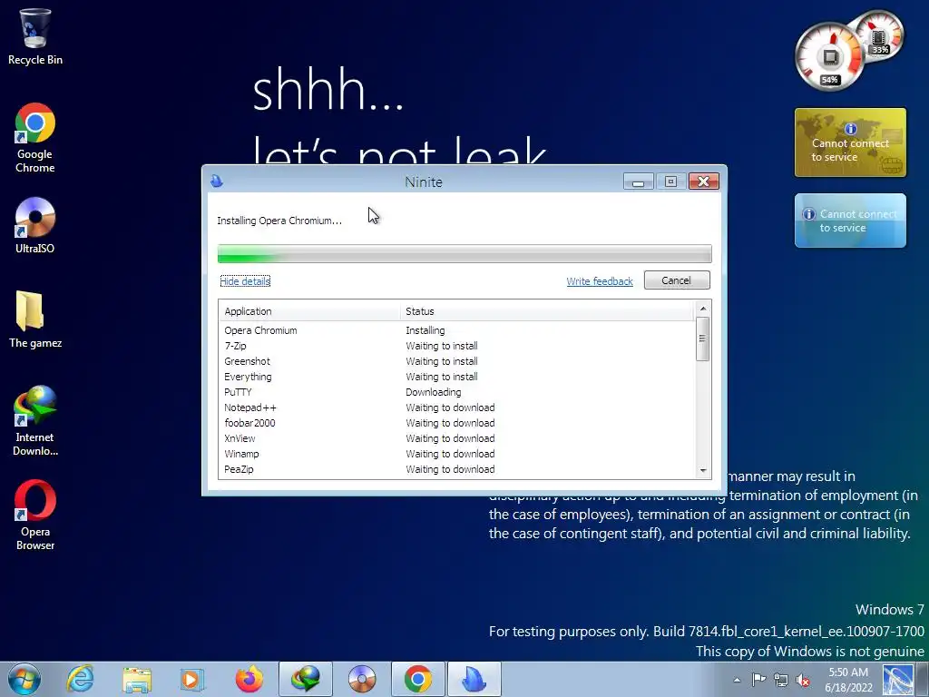The height and width of the screenshot is (697, 929).
Task: Maximize the Ninite window
Action: 670,182
